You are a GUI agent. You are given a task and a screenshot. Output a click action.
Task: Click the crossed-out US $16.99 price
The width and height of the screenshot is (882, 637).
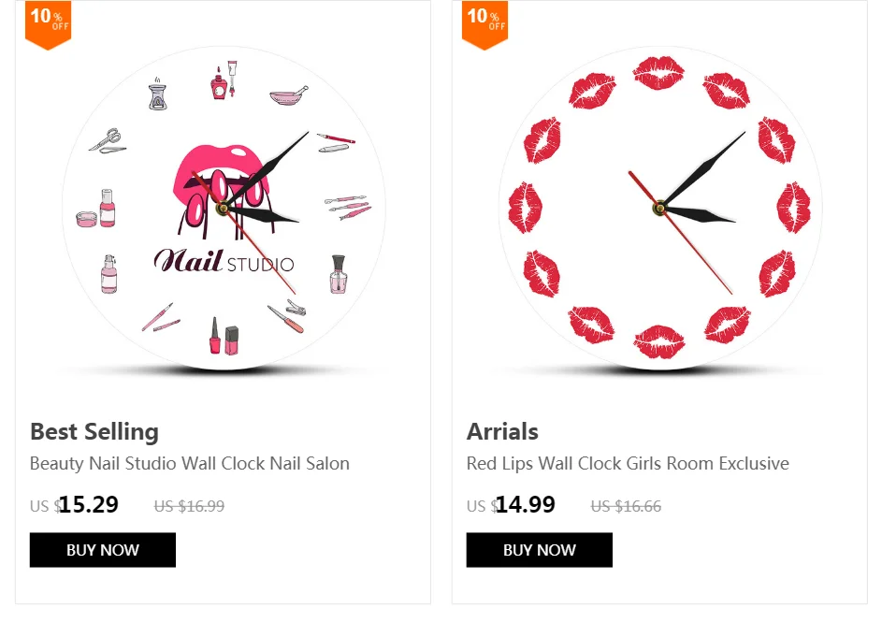pos(189,506)
